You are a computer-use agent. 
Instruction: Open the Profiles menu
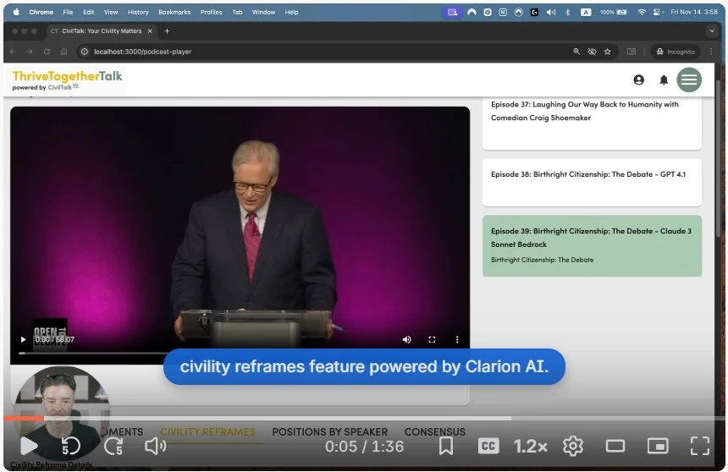pos(212,12)
